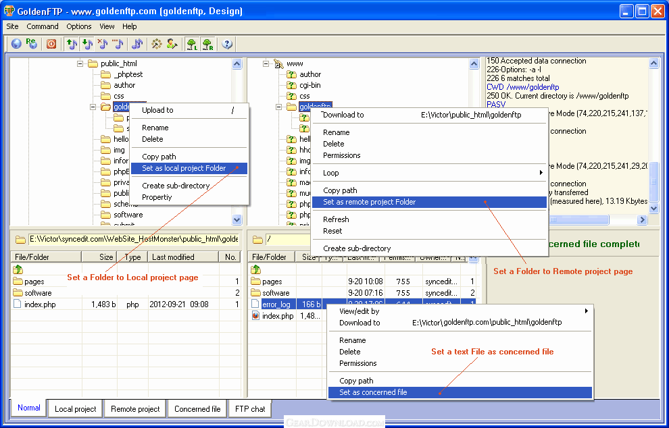The height and width of the screenshot is (428, 669).
Task: Collapse the www remote tree node
Action: [x=266, y=63]
